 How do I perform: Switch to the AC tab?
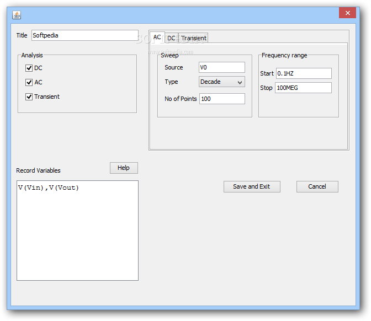157,38
